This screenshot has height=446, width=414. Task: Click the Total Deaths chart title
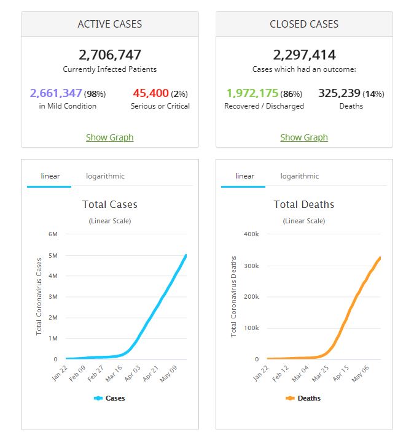click(x=304, y=204)
